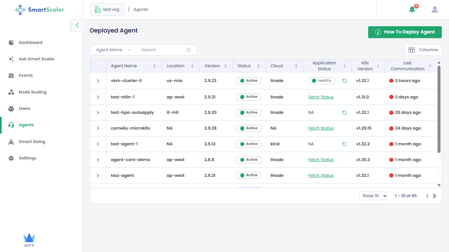Click the How To Deploy Agent button
The image size is (449, 252).
[405, 32]
